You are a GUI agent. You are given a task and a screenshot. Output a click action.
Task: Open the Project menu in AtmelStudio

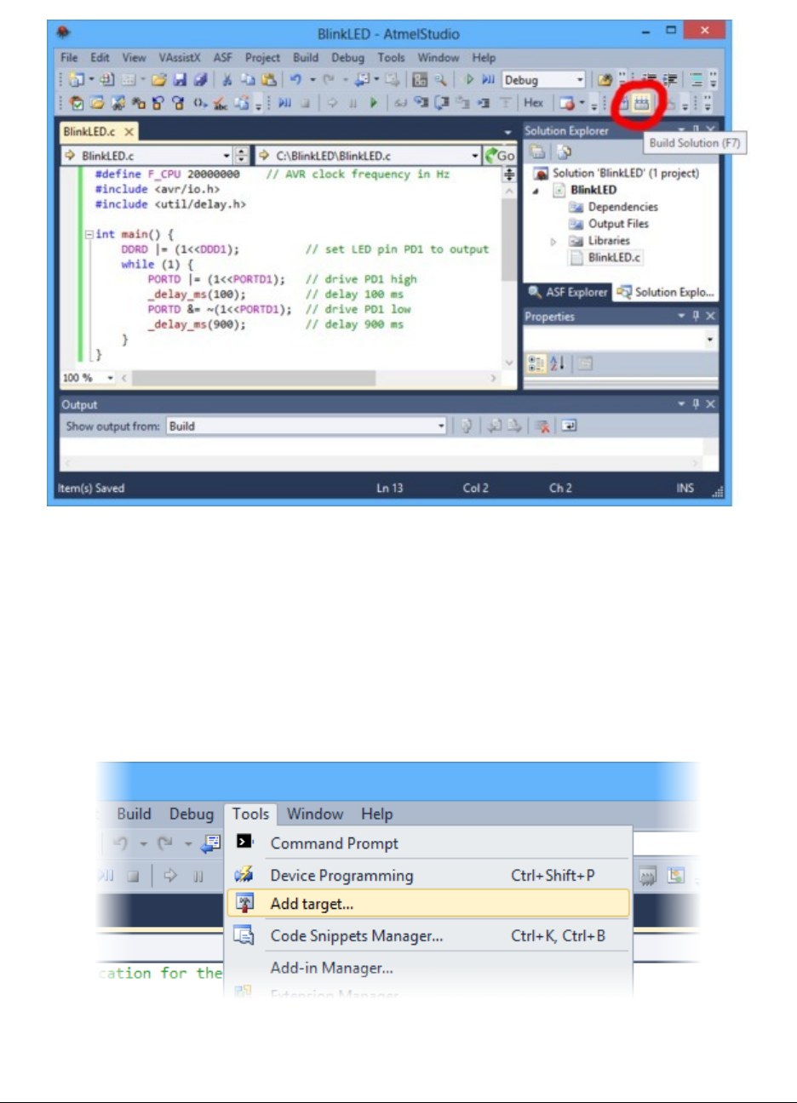tap(262, 58)
